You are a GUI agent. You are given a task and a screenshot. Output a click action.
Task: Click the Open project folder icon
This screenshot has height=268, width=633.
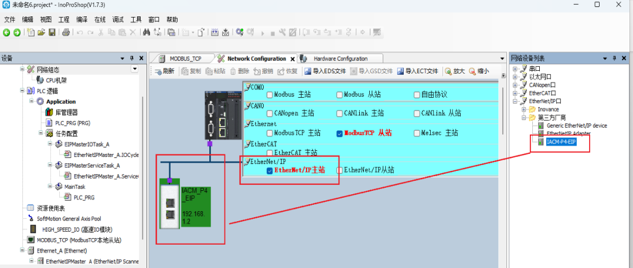42,32
